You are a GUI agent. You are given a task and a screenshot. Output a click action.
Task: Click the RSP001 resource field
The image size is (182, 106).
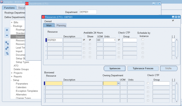[x=55, y=40]
